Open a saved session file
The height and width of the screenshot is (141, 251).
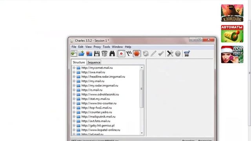click(82, 54)
